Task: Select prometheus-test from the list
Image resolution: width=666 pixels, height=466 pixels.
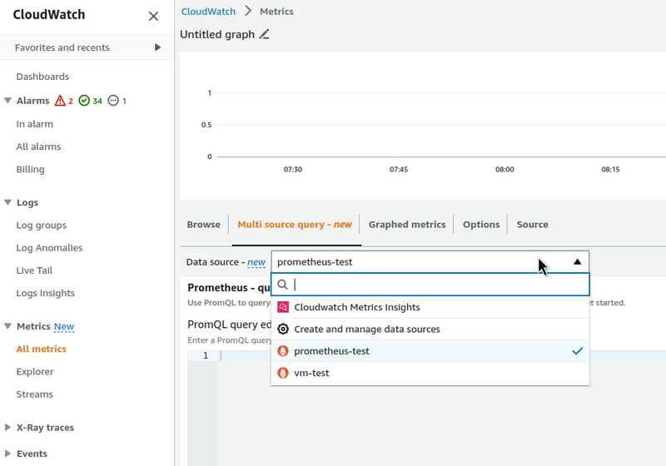Action: [430, 351]
